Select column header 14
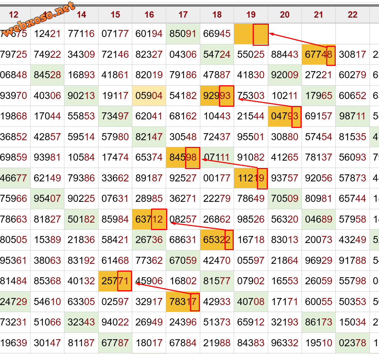 [81, 15]
